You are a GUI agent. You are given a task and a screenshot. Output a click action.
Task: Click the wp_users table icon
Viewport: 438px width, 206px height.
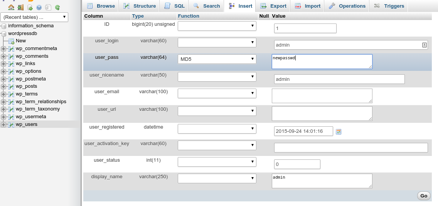click(x=11, y=124)
